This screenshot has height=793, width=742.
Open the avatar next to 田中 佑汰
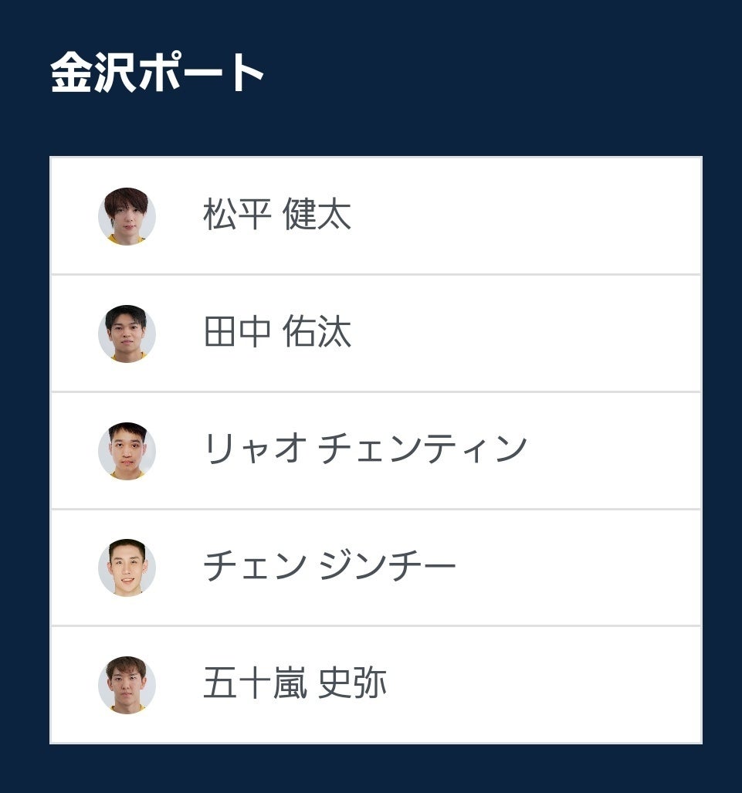tap(127, 334)
